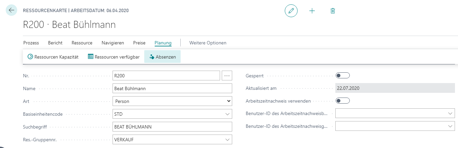The image size is (458, 148).
Task: Click into the Nr. field R200
Action: (166, 76)
